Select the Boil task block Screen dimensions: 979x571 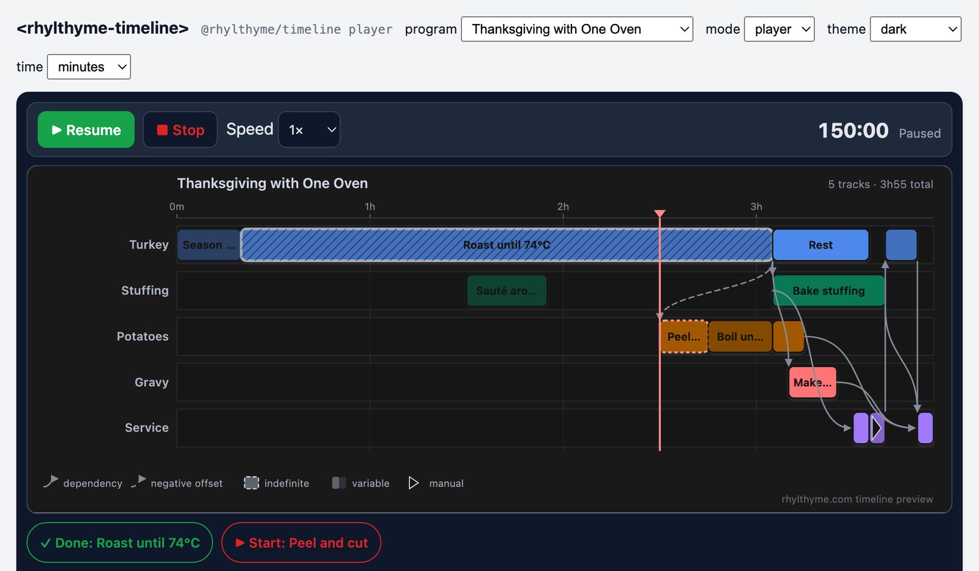tap(740, 337)
